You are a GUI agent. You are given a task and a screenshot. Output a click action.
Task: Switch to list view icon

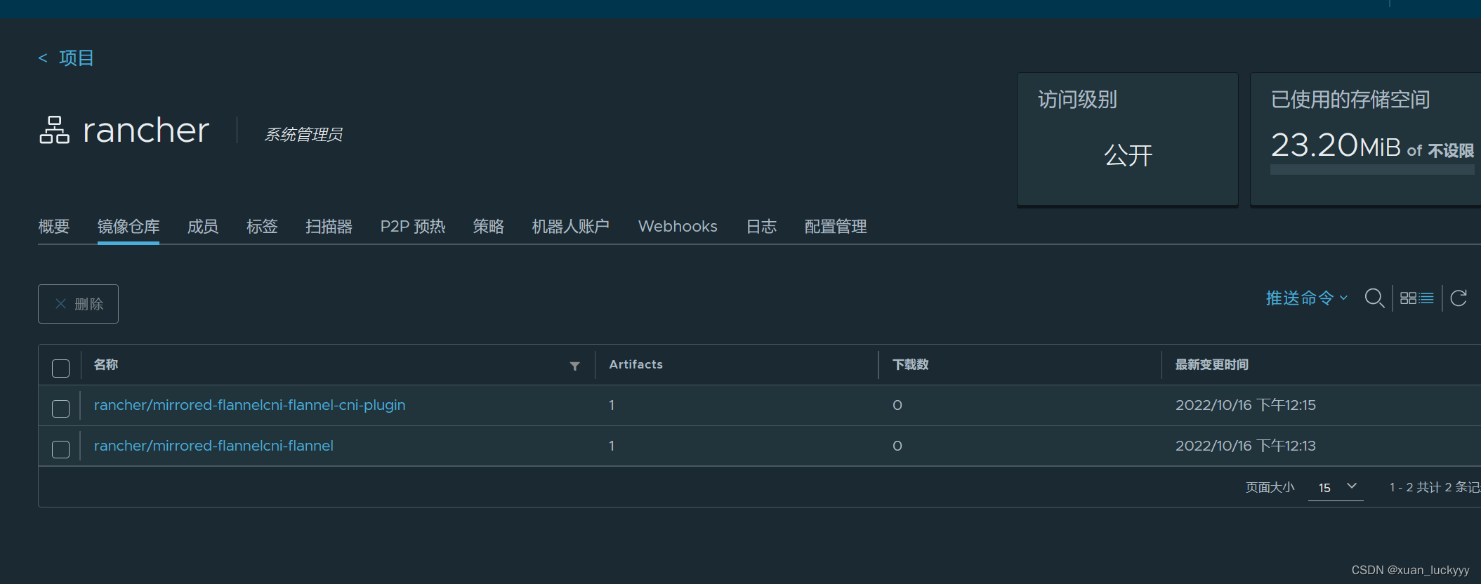coord(1426,298)
